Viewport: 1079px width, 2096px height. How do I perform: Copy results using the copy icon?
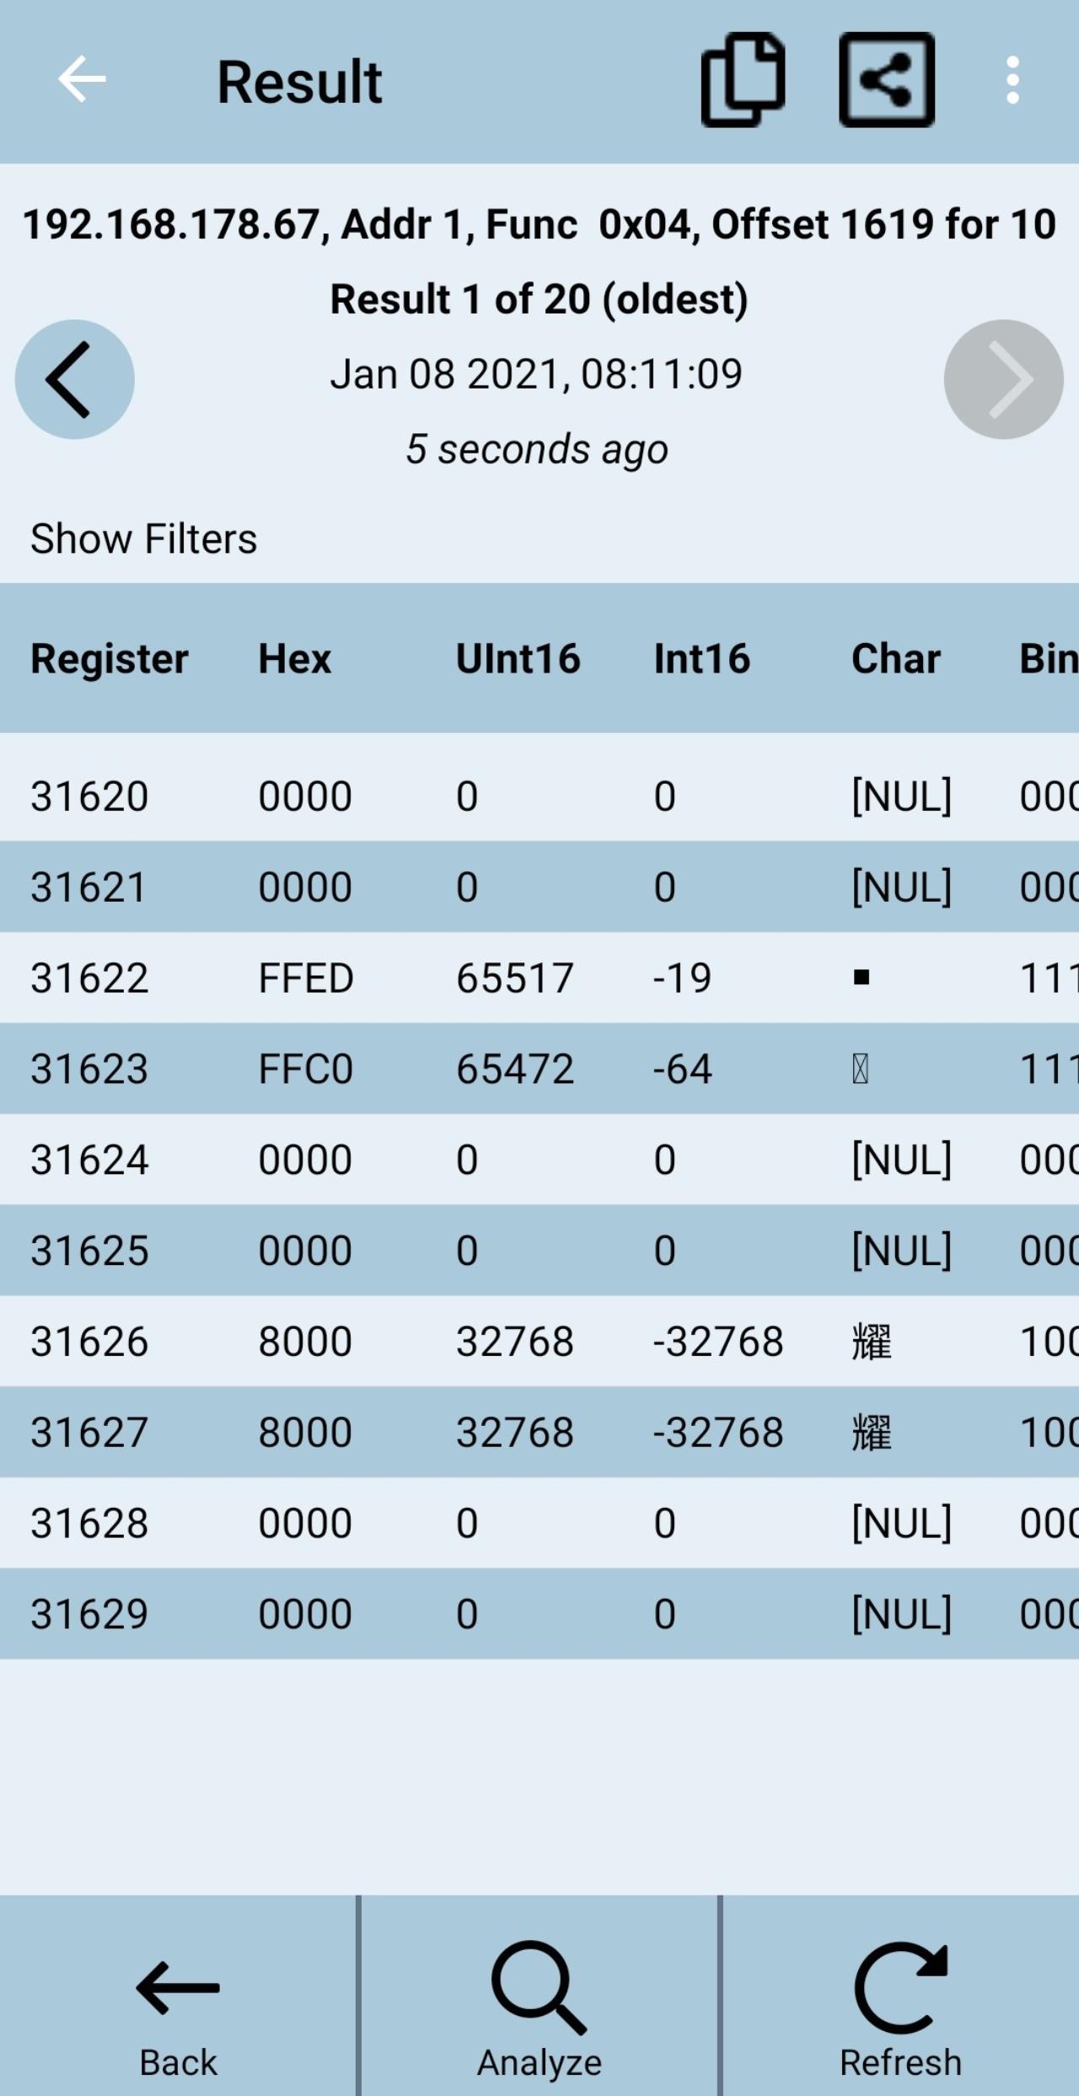[743, 80]
